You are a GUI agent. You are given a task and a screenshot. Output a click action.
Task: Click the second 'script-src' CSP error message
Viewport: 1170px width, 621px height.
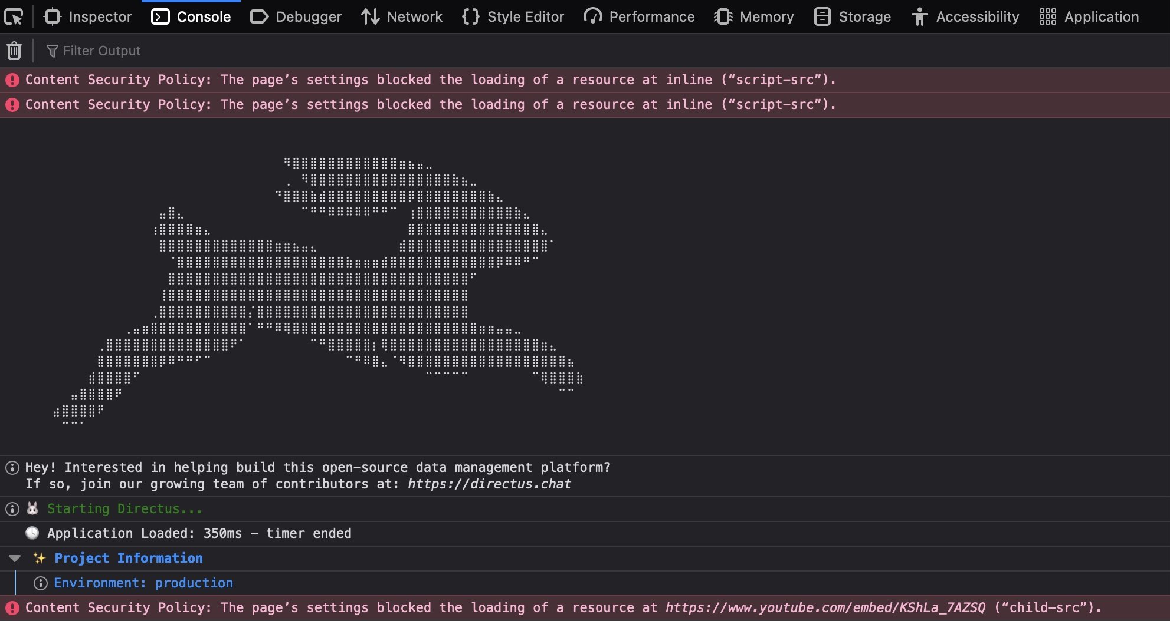click(431, 104)
